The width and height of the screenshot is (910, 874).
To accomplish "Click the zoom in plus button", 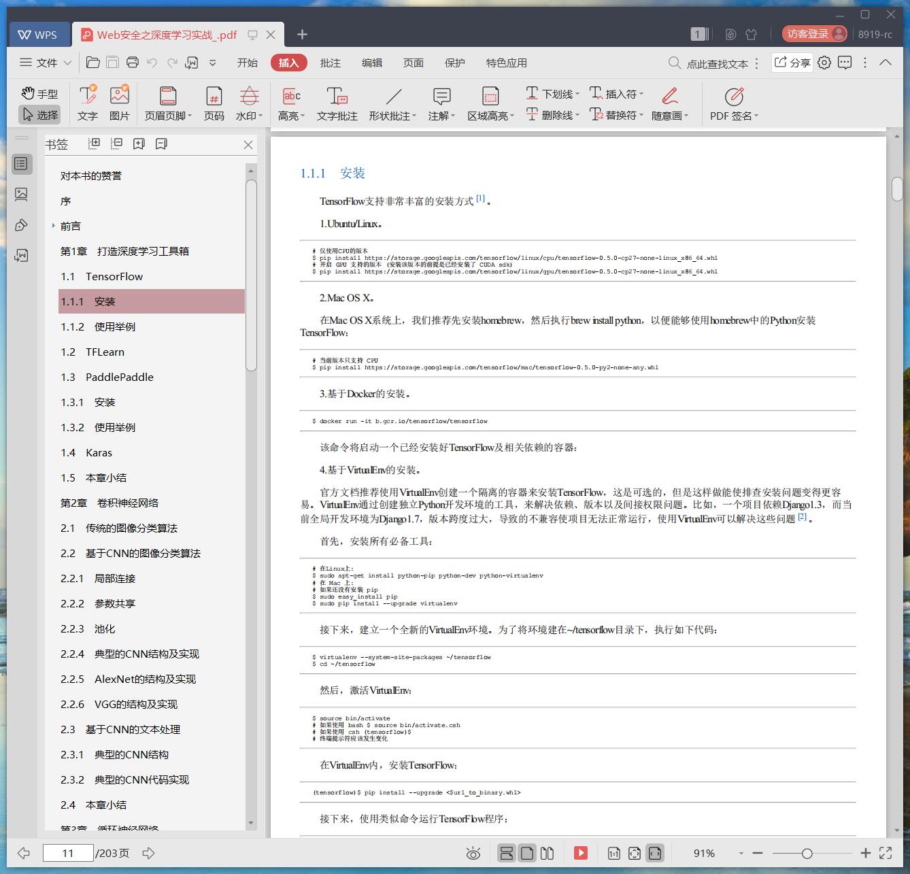I will click(x=865, y=853).
